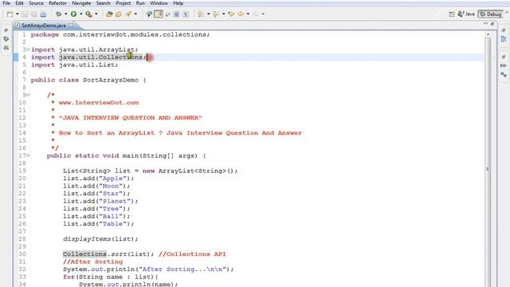Switch to the Java perspective
Viewport: 510px width, 287px height.
point(466,14)
